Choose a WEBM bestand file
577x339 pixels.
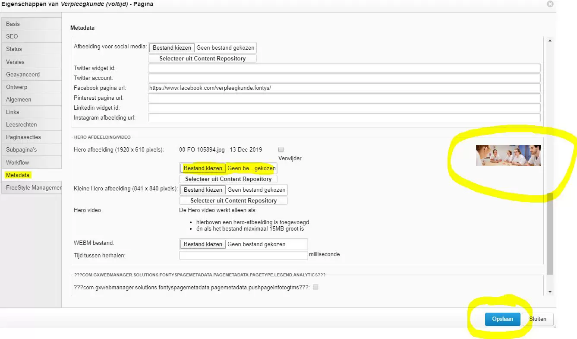click(x=203, y=244)
